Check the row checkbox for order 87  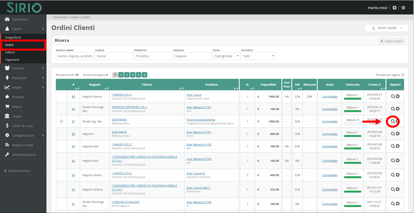(x=61, y=121)
